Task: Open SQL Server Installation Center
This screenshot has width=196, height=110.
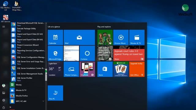Action: click(28, 68)
